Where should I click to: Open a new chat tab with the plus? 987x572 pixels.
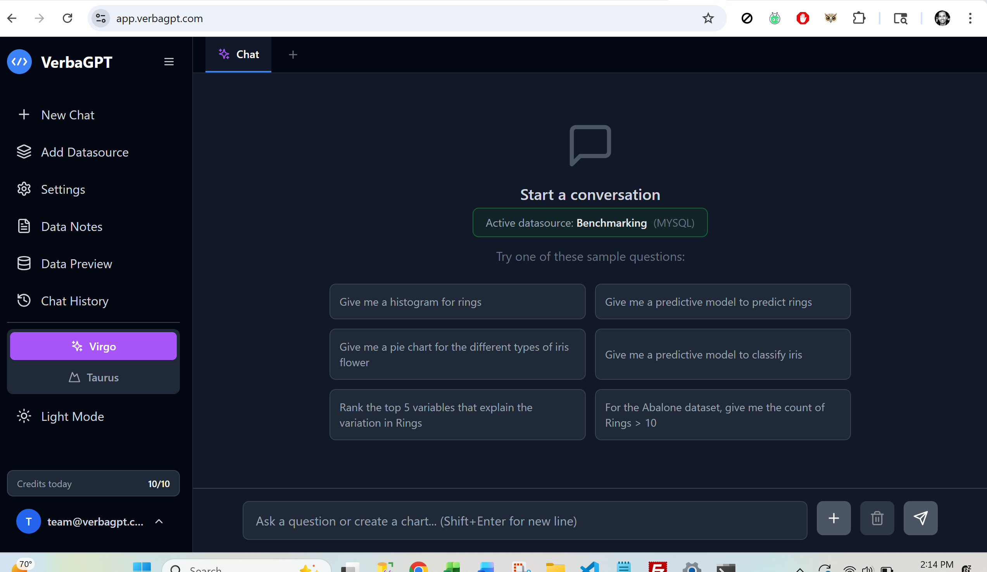tap(293, 54)
